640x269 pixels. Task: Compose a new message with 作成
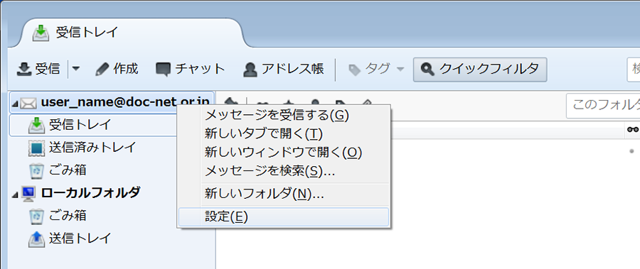pyautogui.click(x=117, y=70)
